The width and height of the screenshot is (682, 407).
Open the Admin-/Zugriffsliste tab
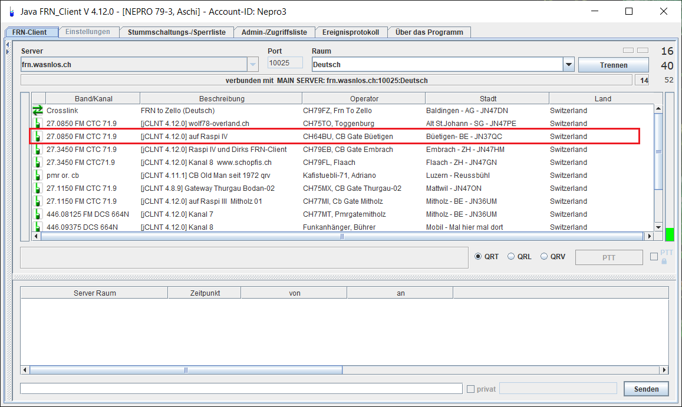click(x=274, y=32)
